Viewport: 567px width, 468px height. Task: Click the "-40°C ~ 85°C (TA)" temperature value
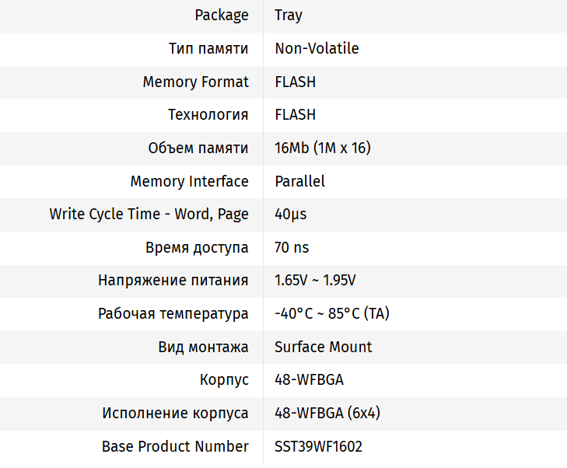[332, 314]
